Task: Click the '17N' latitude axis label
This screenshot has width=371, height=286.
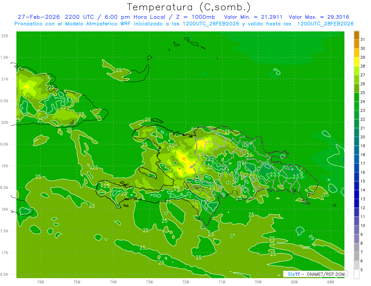Action: [5, 253]
